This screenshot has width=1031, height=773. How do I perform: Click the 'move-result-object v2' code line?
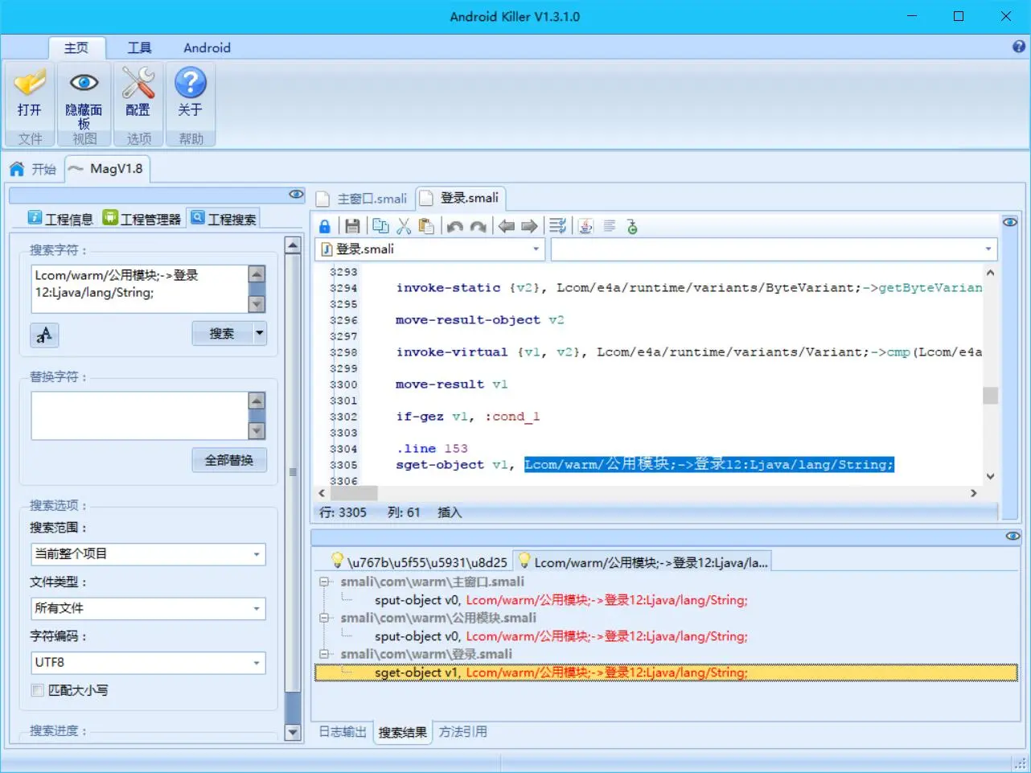coord(479,320)
